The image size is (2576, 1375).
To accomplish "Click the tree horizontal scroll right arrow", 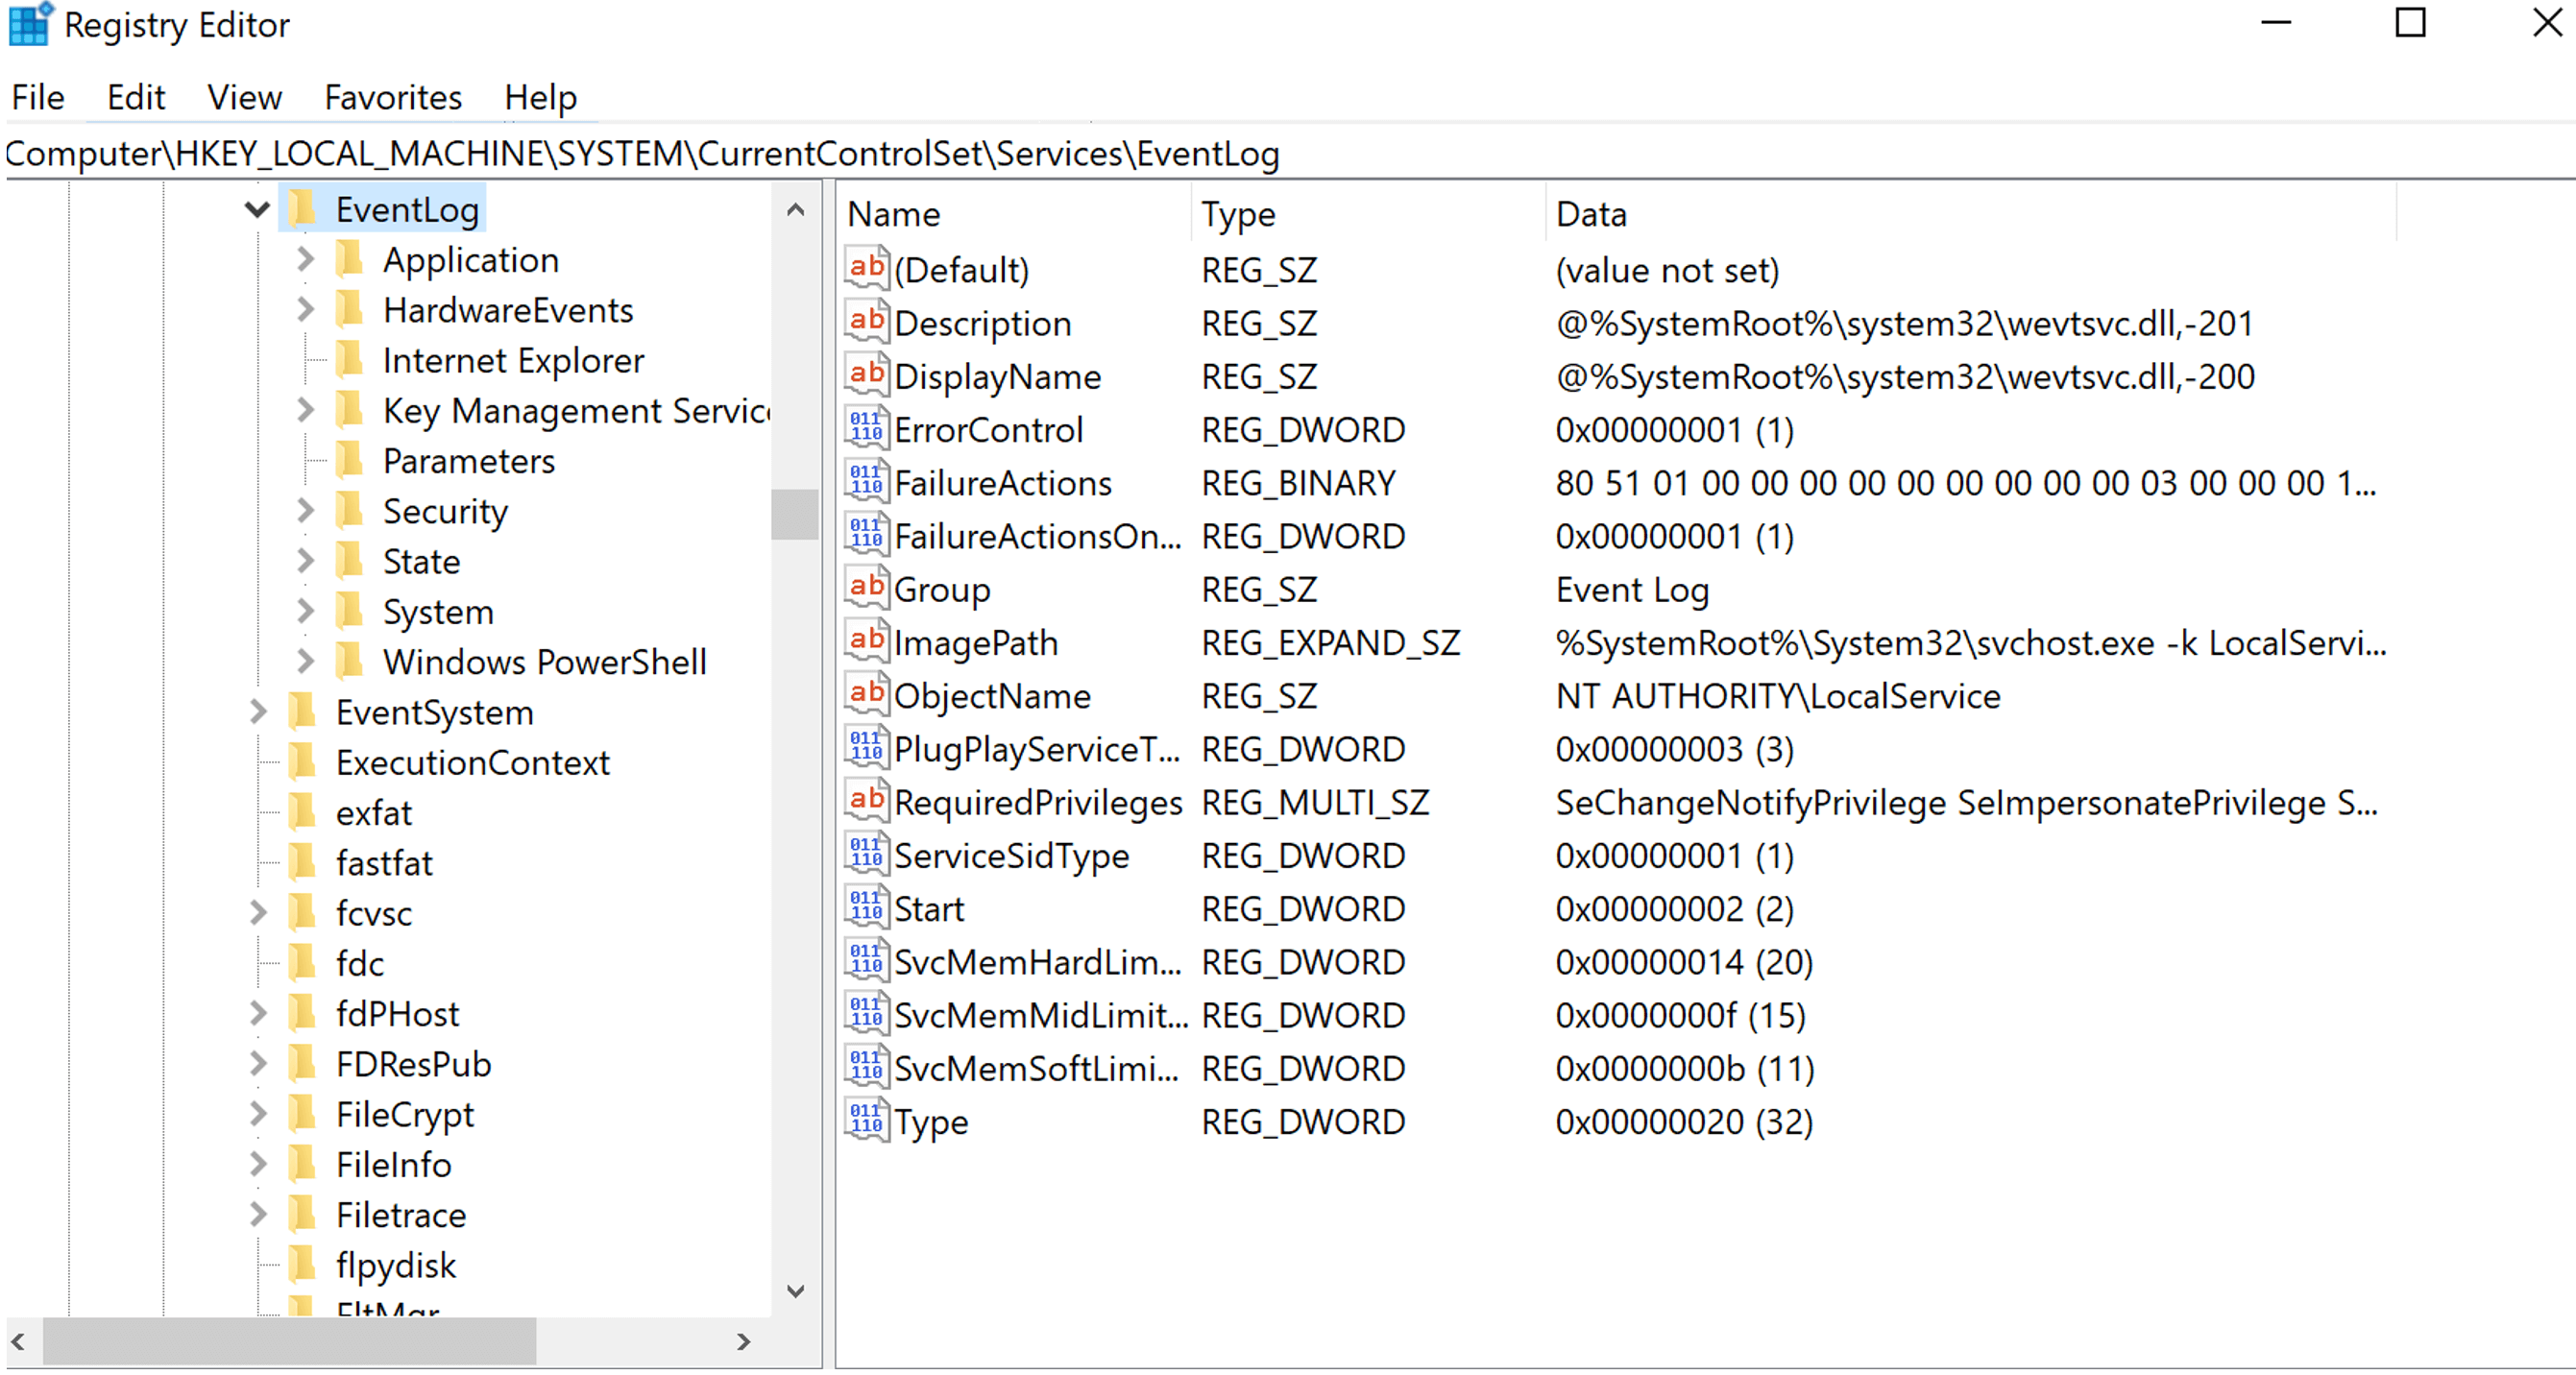I will coord(743,1341).
